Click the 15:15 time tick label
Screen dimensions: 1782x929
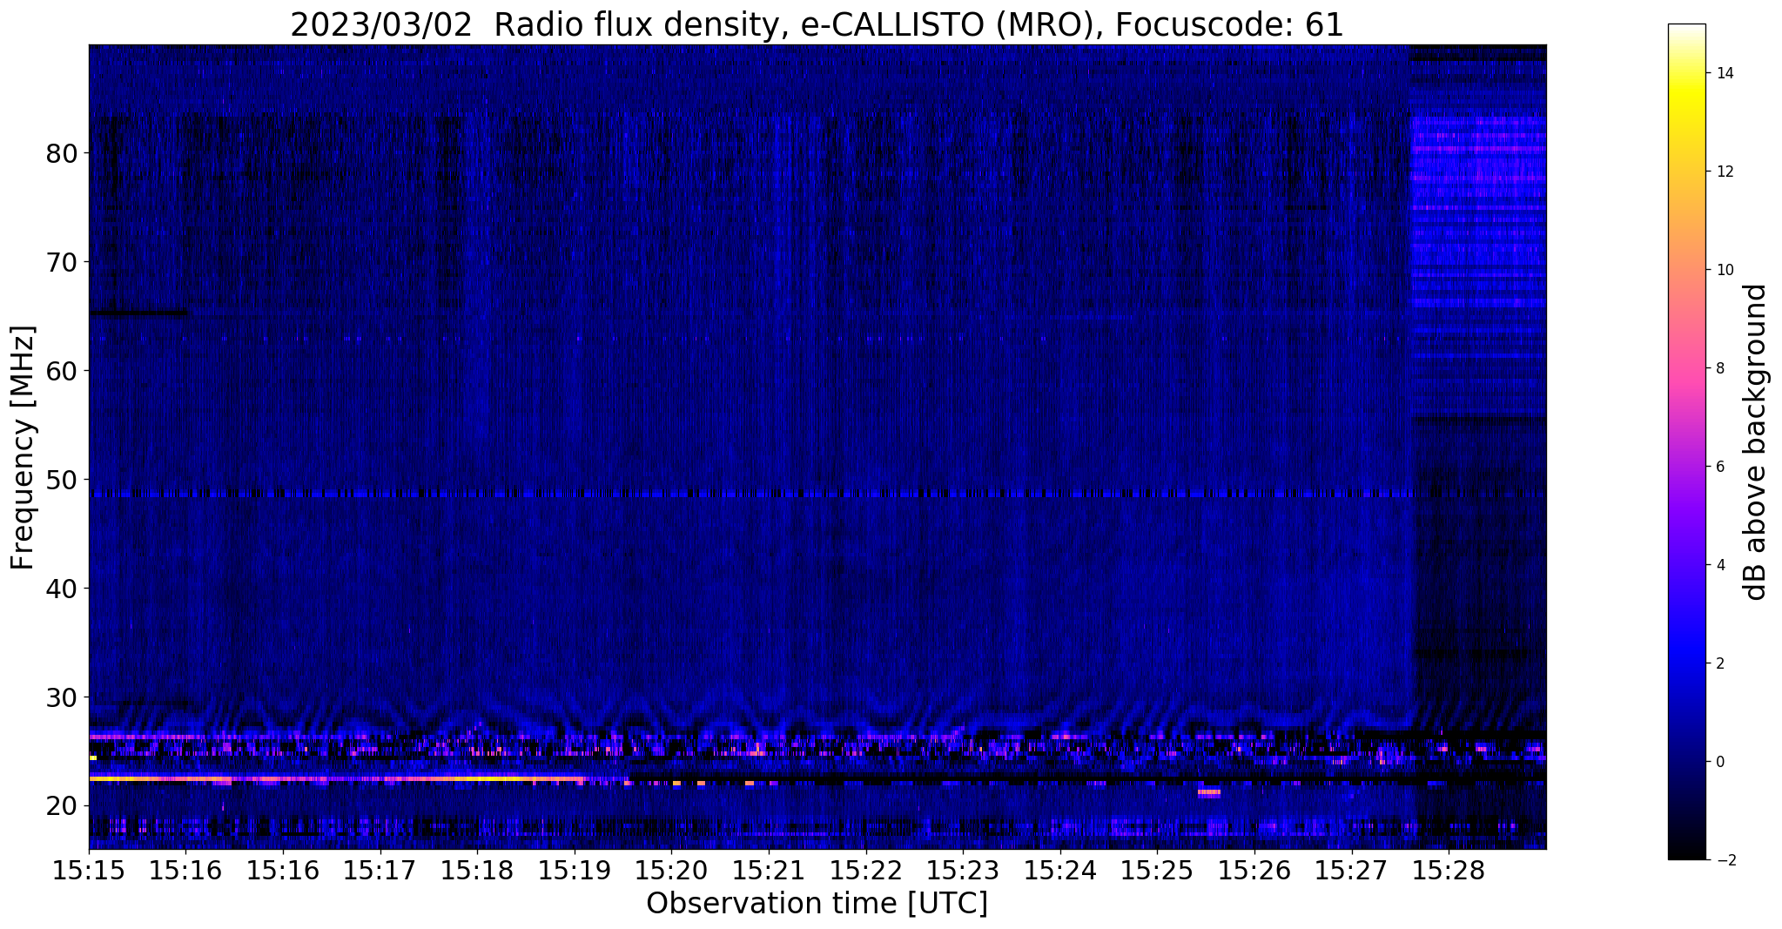tap(89, 871)
